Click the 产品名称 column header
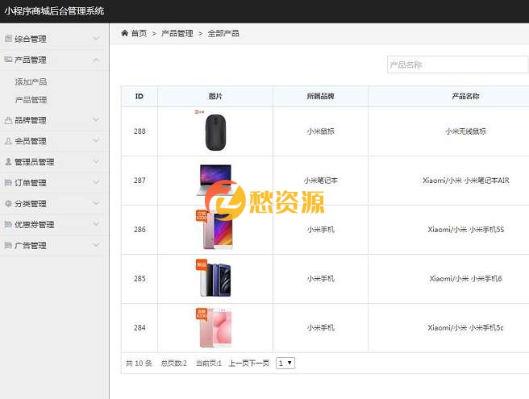The width and height of the screenshot is (529, 399). (465, 96)
